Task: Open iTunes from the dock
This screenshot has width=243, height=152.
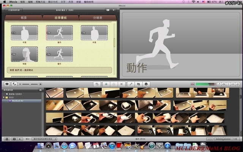Action: pyautogui.click(x=112, y=146)
